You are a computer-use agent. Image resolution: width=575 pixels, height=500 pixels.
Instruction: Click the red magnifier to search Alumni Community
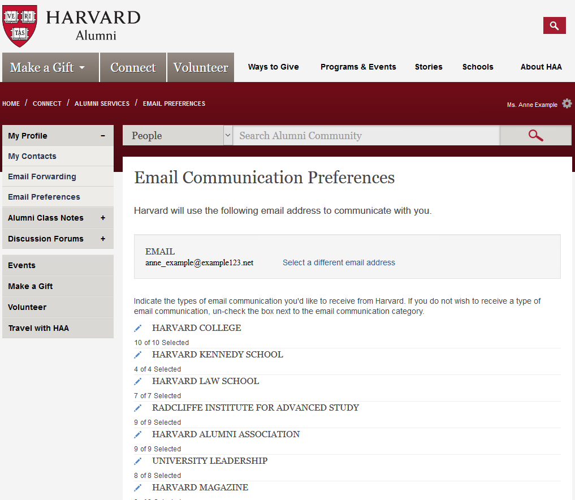point(535,135)
